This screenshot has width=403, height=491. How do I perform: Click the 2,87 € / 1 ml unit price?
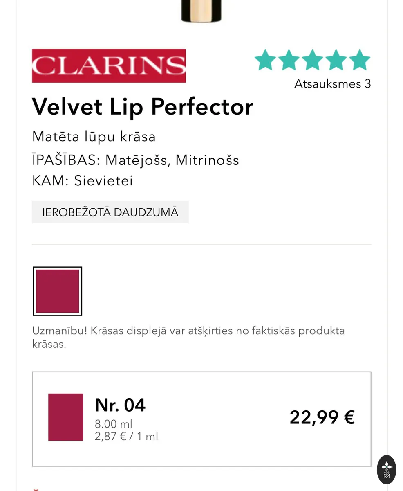(126, 437)
